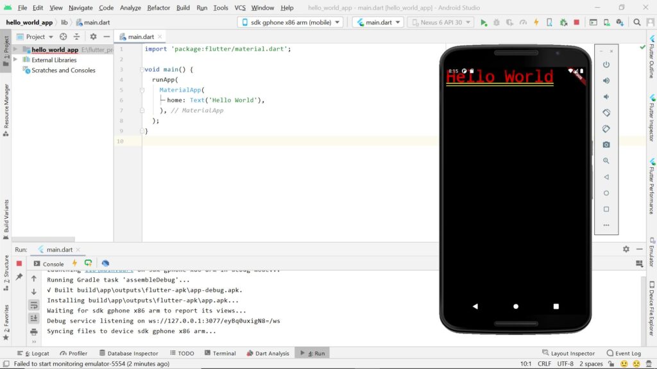Click emulator power button
The image size is (657, 369).
pos(606,65)
